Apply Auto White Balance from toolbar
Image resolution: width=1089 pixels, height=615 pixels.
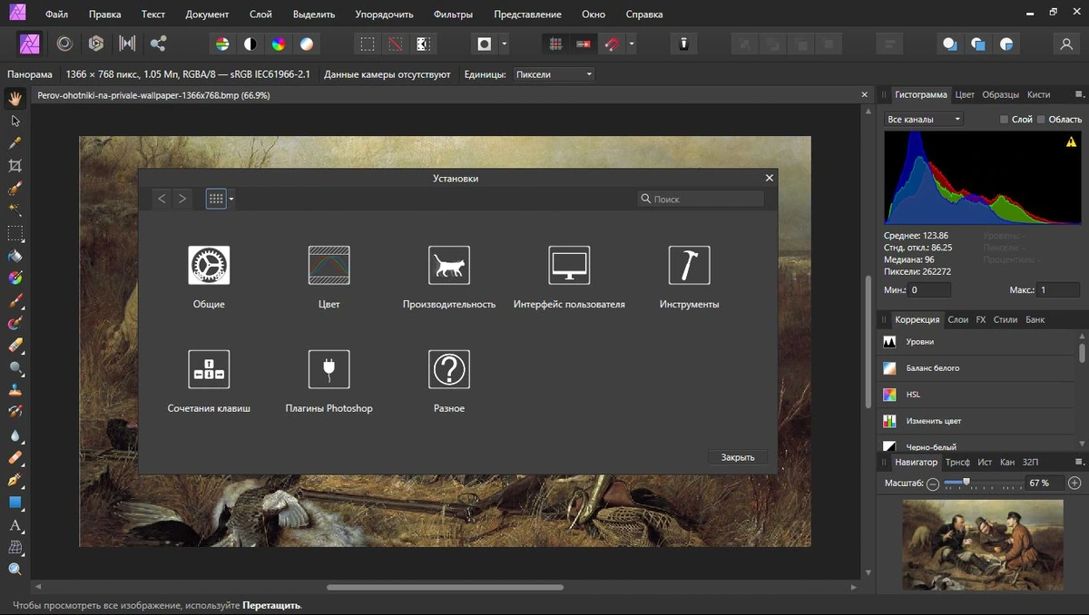pyautogui.click(x=307, y=44)
